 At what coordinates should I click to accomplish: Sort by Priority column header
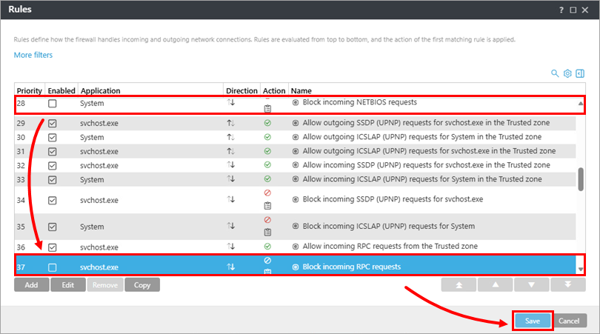click(30, 90)
